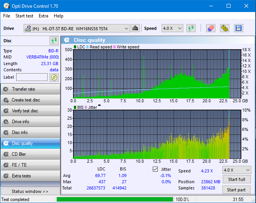Click the data Contents value
The height and width of the screenshot is (203, 256).
coord(54,70)
